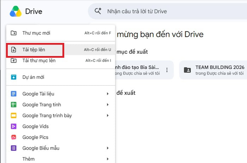Image resolution: width=247 pixels, height=163 pixels.
Task: Focus the Nhận câu trả lời từ Drive search field
Action: click(x=168, y=11)
